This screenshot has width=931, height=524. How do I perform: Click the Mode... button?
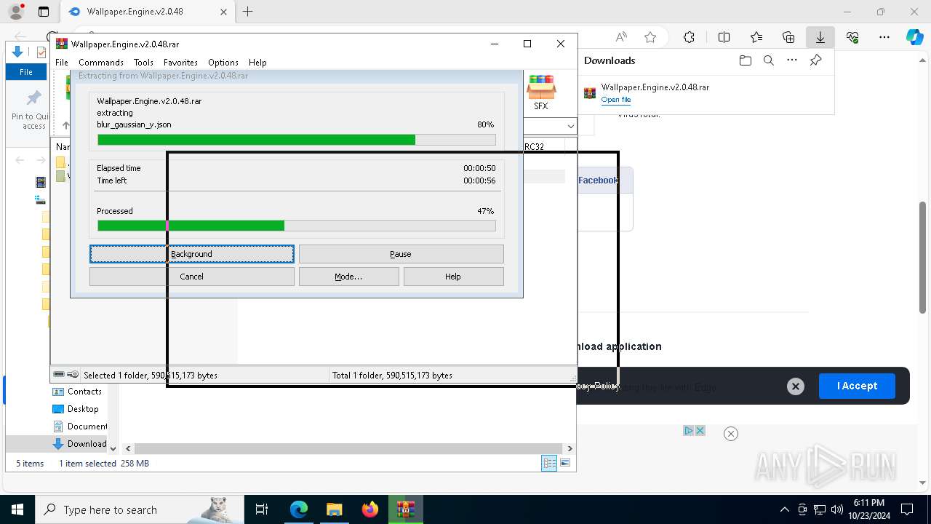[x=348, y=277]
